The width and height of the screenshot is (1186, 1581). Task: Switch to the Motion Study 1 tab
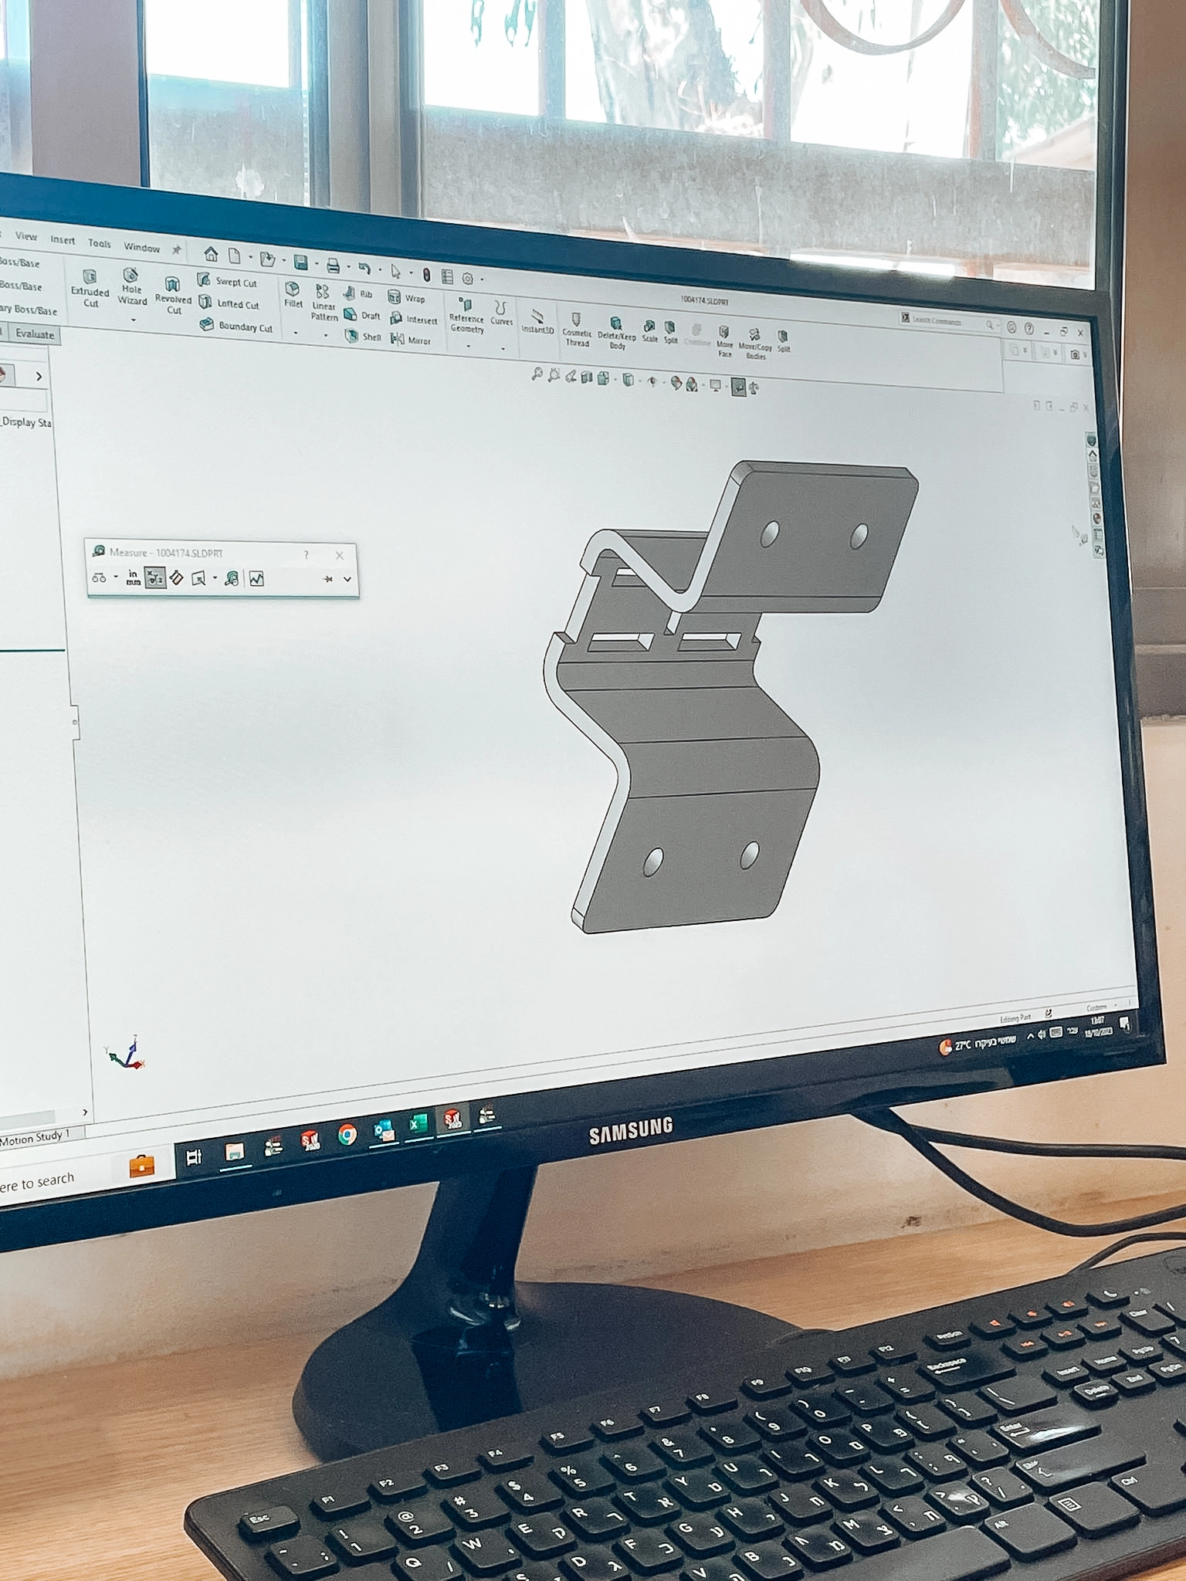(x=35, y=1136)
